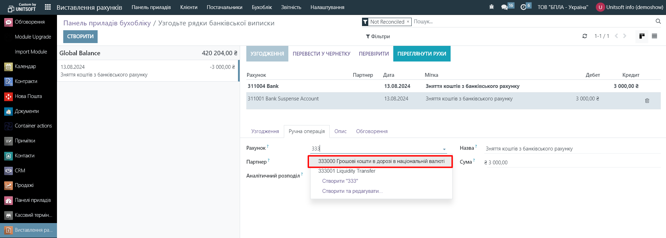Open the activities clock icon
666x238 pixels.
[x=523, y=7]
